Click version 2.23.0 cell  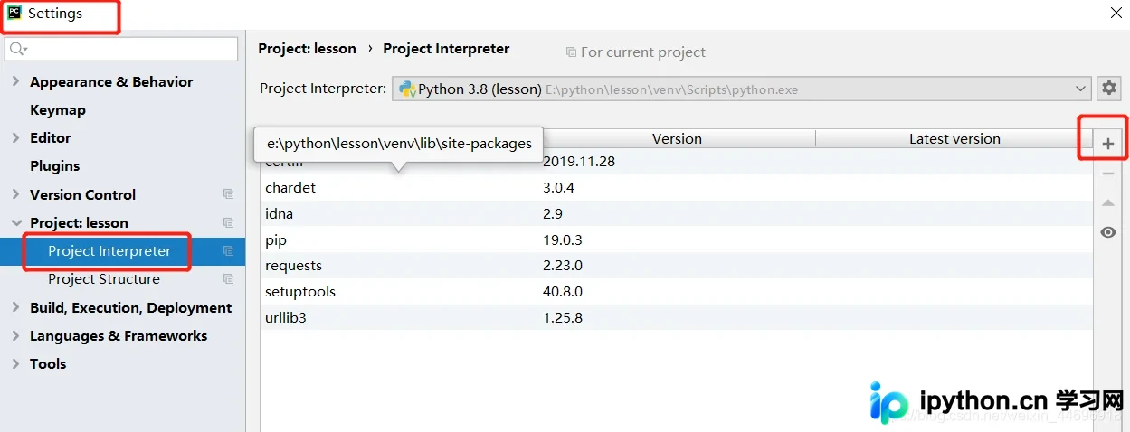(x=563, y=266)
